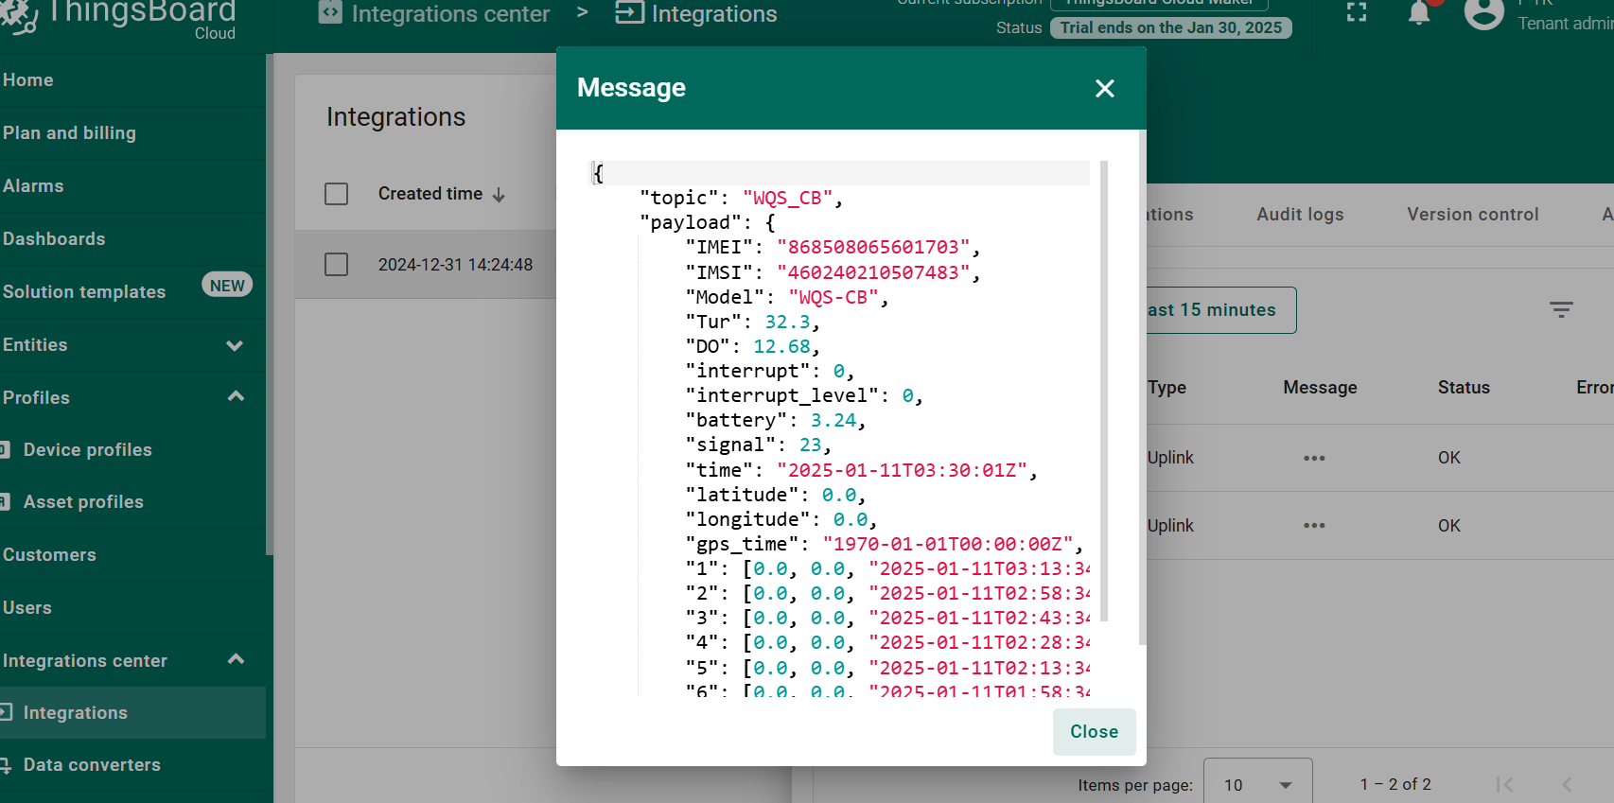Click the ThingsBoard Cloud logo

[x=119, y=18]
